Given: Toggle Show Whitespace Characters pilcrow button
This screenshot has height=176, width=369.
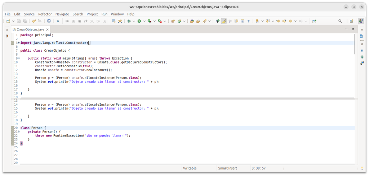Looking at the screenshot, I should coord(249,21).
